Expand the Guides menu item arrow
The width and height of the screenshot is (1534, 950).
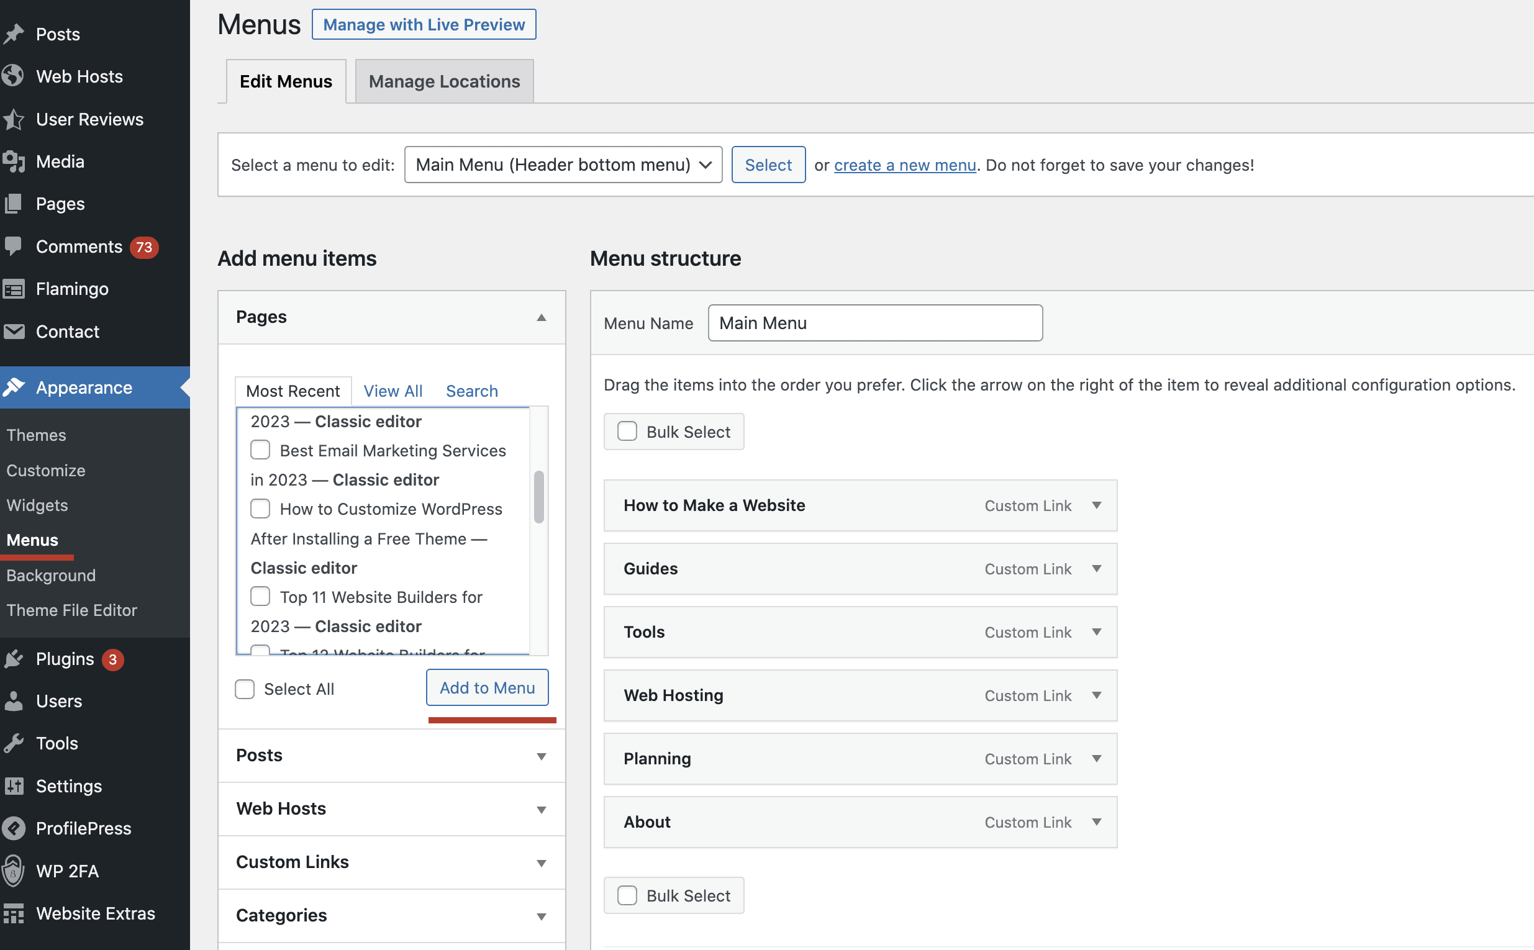[1097, 569]
